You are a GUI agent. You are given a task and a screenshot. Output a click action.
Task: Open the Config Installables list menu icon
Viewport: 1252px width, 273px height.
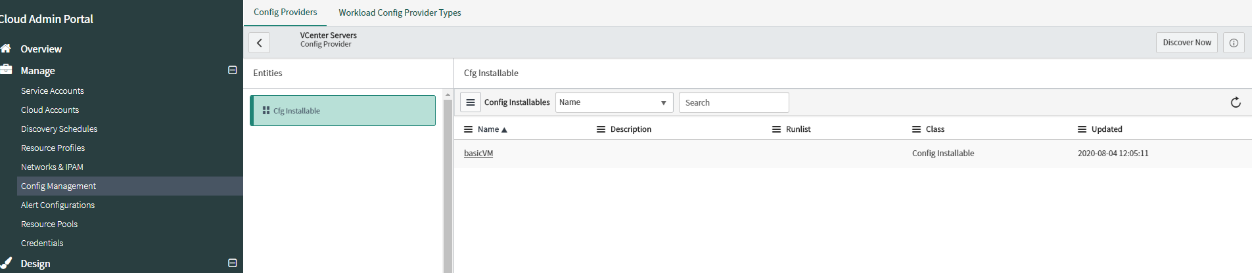pos(471,102)
